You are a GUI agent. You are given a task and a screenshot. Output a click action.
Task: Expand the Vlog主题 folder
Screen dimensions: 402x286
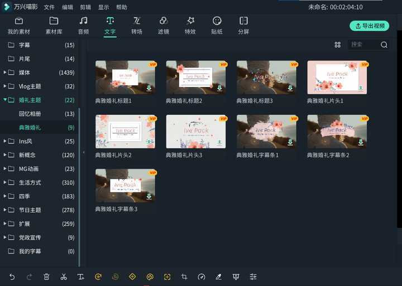tap(5, 86)
